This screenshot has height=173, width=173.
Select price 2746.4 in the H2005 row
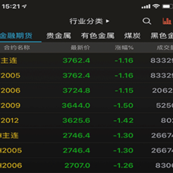point(76,150)
